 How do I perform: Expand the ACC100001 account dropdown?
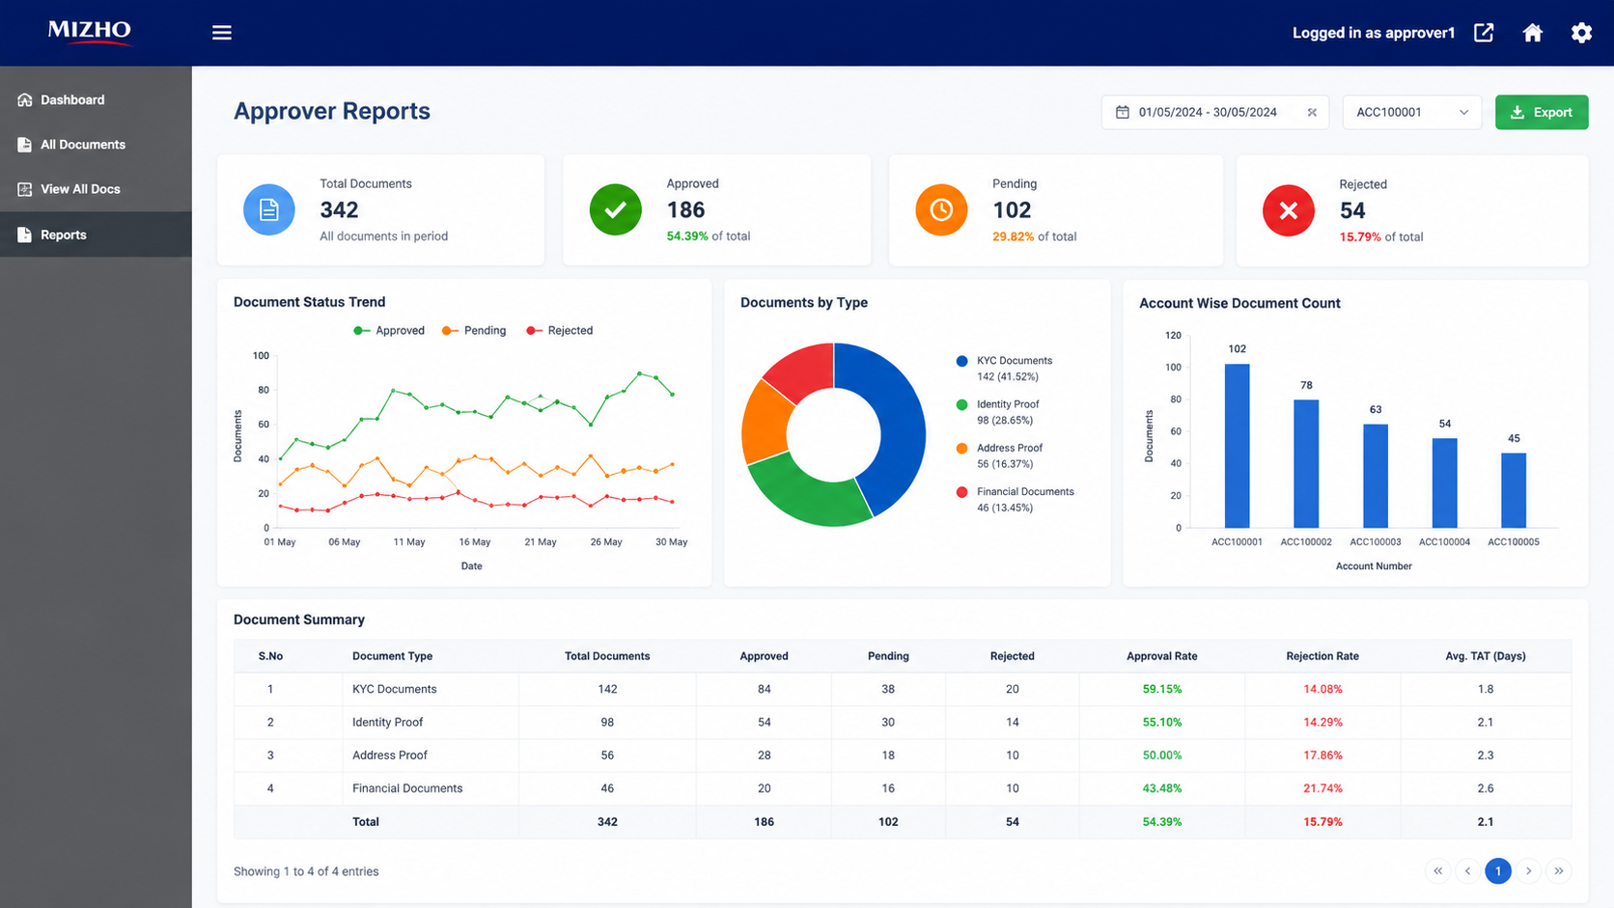tap(1412, 112)
